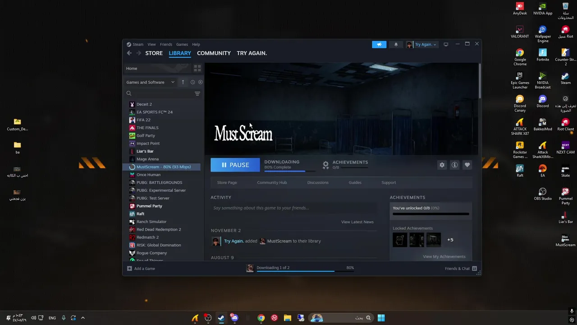Go to the COMMUNITY tab
Viewport: 577px width, 325px height.
[214, 53]
